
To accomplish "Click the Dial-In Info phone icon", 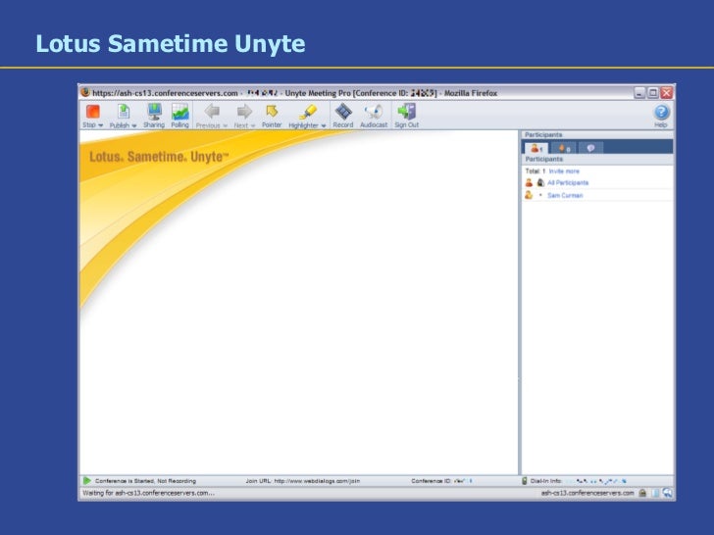I will (525, 481).
